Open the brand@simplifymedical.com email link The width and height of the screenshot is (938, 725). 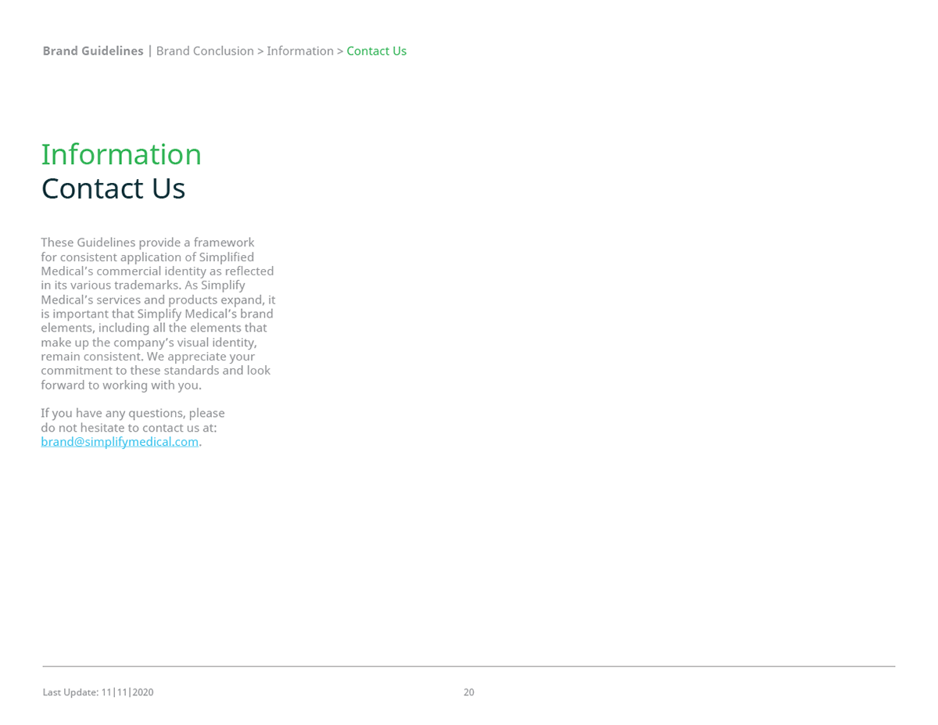click(x=120, y=442)
